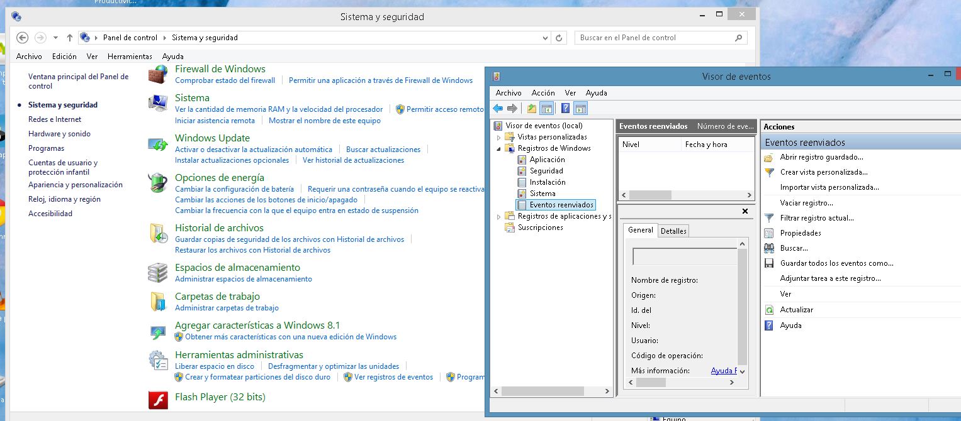961x421 pixels.
Task: Click the Flash Player icon
Action: coord(157,399)
